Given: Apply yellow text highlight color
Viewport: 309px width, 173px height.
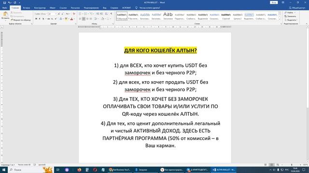Looking at the screenshot, I should click(66, 19).
